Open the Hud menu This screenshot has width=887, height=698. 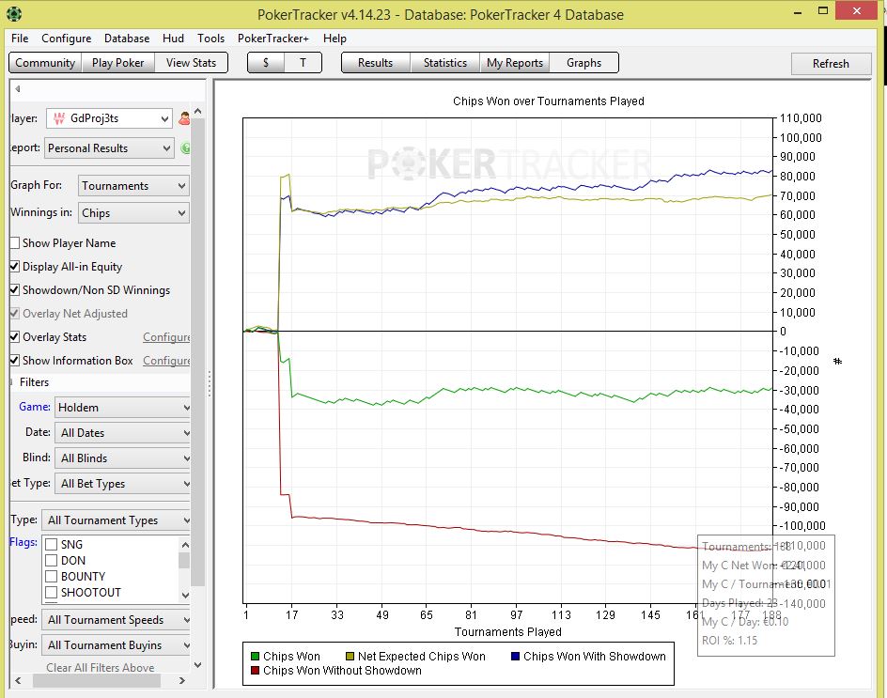tap(173, 39)
